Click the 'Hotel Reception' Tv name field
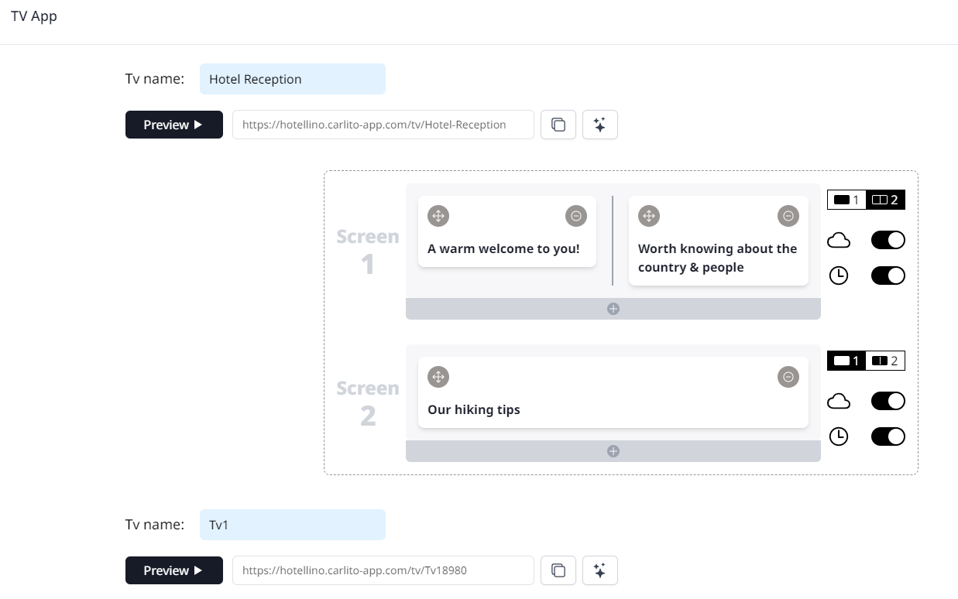The image size is (958, 599). point(292,79)
